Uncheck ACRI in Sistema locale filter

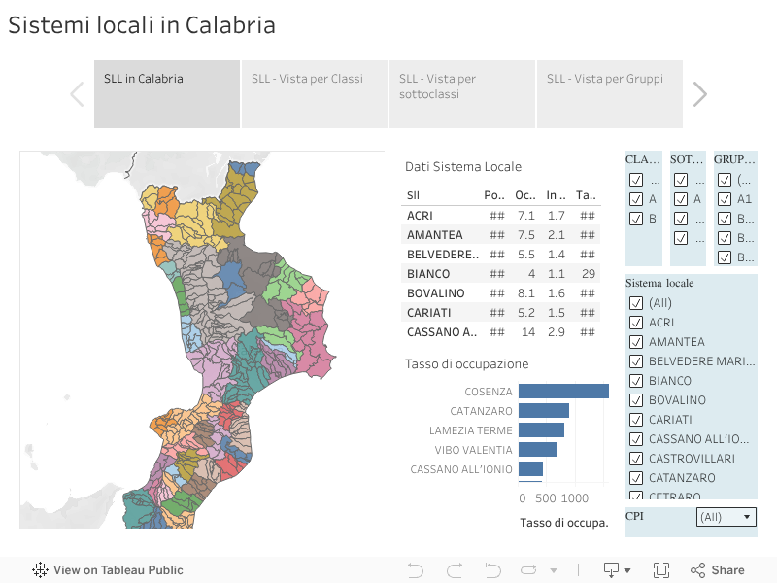pos(636,323)
